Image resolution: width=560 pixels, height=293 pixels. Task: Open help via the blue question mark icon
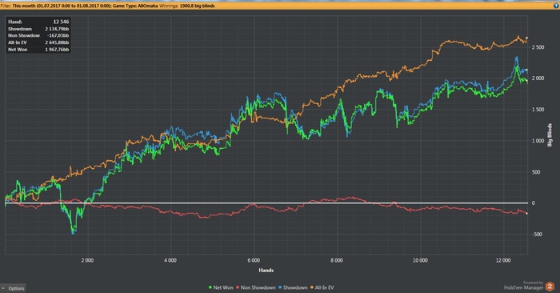(x=556, y=6)
